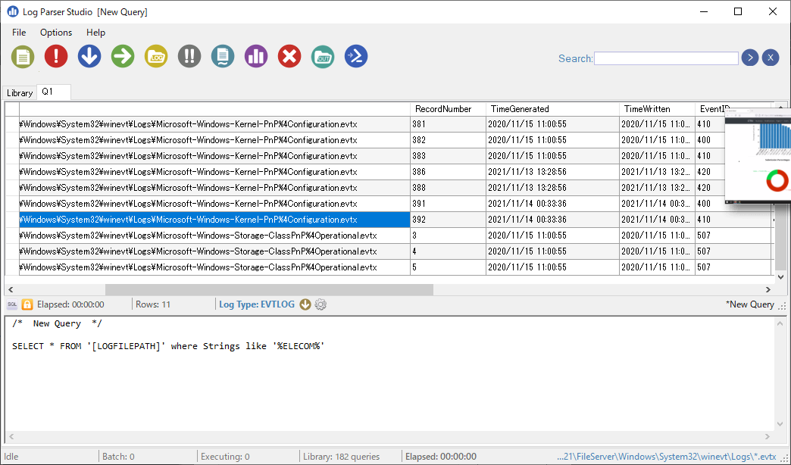Viewport: 791px width, 465px height.
Task: Create a new query with the document icon
Action: pyautogui.click(x=22, y=56)
